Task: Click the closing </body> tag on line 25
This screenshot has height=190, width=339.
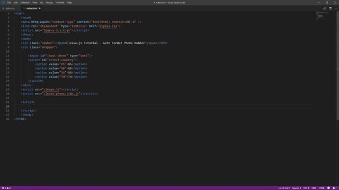Action: pyautogui.click(x=27, y=115)
